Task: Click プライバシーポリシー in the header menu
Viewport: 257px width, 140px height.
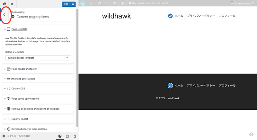Action: [x=201, y=16]
